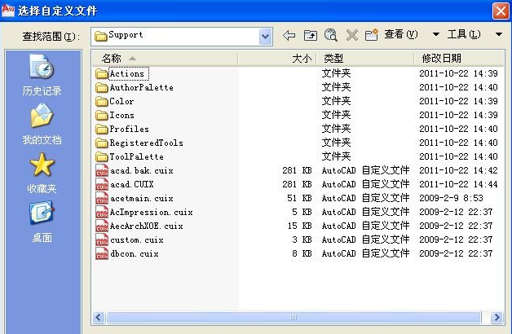Go up one folder level icon

(310, 35)
